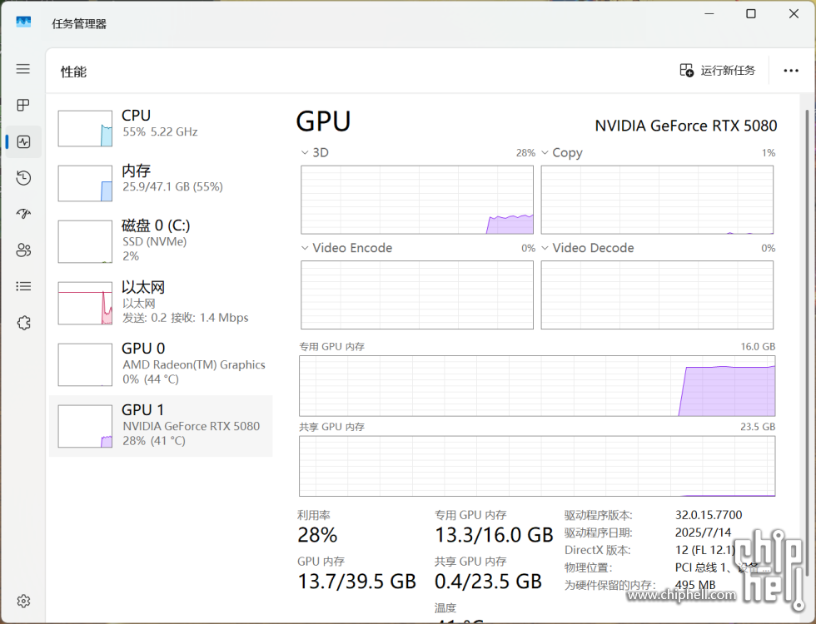This screenshot has height=624, width=816.
Task: Click the 13.7/39.5 GB GPU memory value
Action: [357, 582]
